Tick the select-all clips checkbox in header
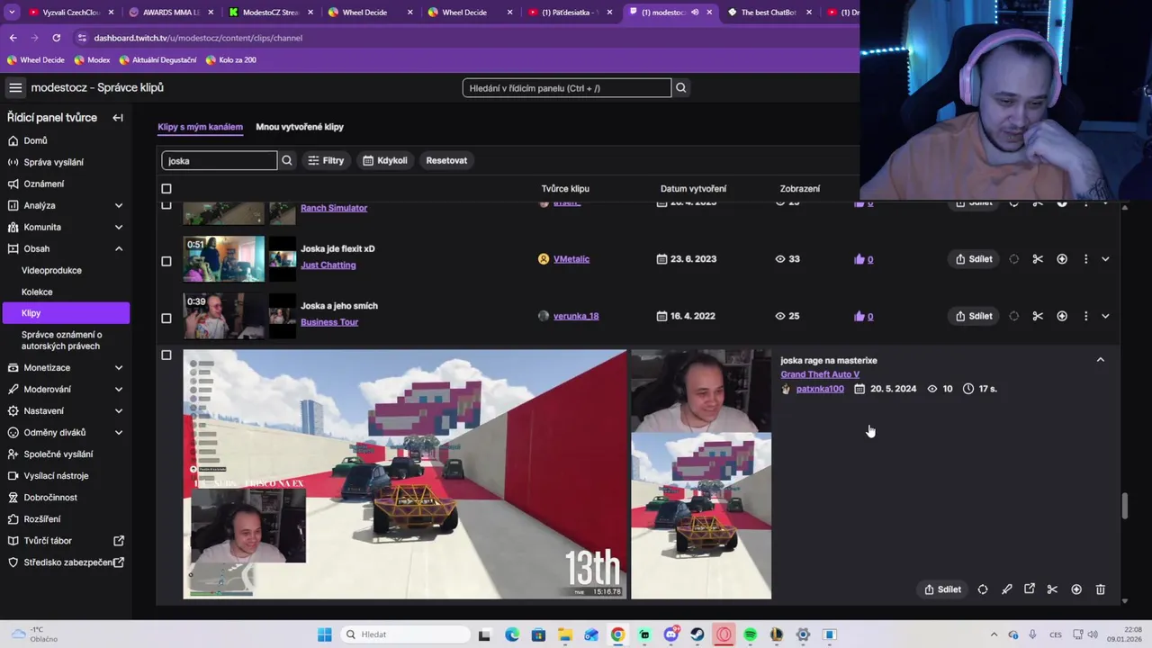This screenshot has width=1152, height=648. pyautogui.click(x=166, y=189)
